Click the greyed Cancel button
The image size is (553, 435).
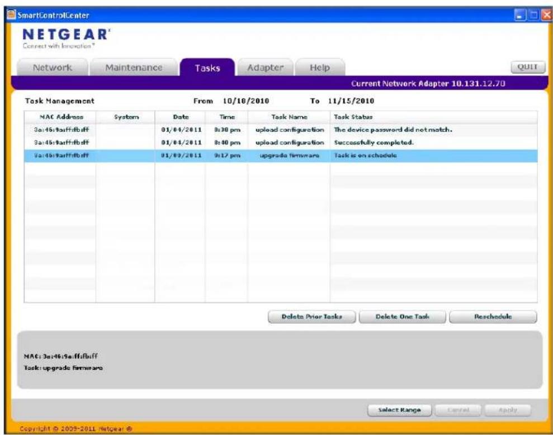click(x=458, y=410)
